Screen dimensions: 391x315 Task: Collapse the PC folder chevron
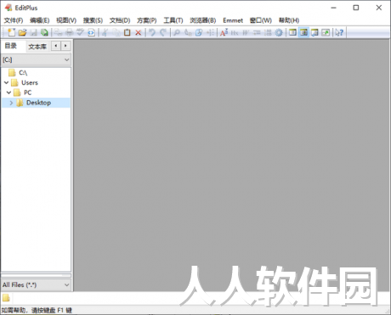(8, 93)
